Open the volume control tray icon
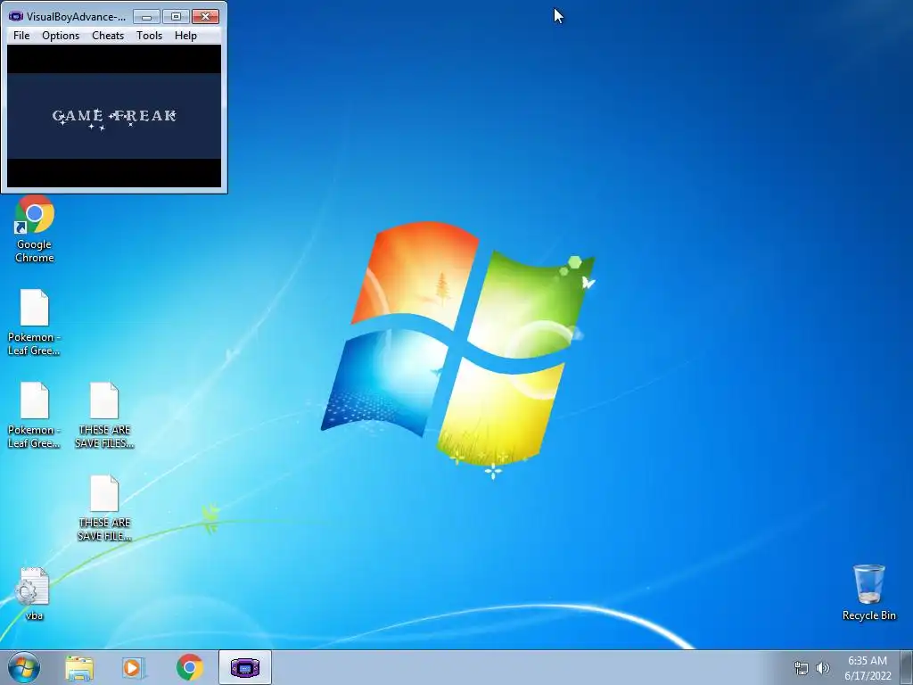913x685 pixels. pyautogui.click(x=823, y=668)
